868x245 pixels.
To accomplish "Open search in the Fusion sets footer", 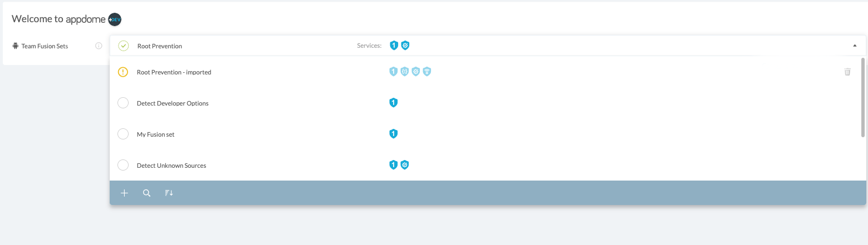I will coord(146,193).
